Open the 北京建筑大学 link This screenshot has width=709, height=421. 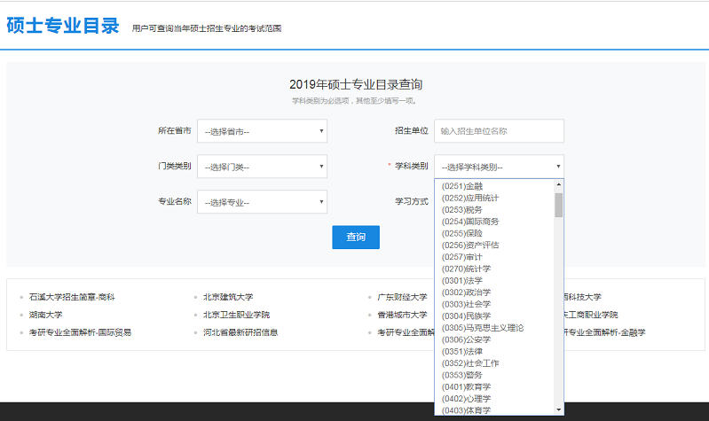228,297
